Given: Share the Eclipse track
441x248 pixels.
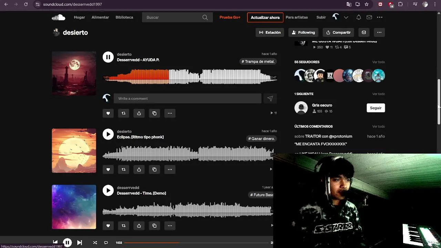Looking at the screenshot, I should (x=139, y=169).
